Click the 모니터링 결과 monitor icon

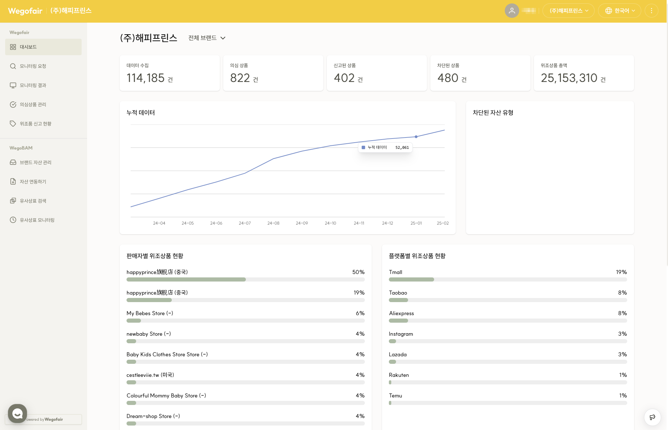(x=13, y=85)
